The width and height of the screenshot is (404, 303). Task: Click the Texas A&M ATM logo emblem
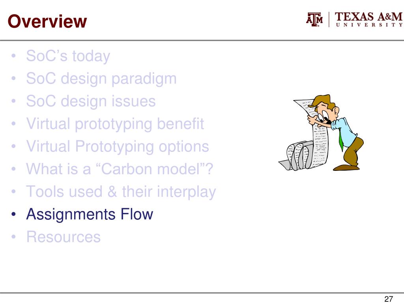[x=314, y=20]
